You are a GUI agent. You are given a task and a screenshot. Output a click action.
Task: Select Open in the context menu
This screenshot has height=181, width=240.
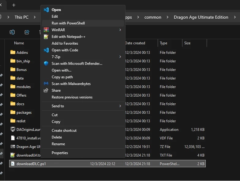coord(83,10)
